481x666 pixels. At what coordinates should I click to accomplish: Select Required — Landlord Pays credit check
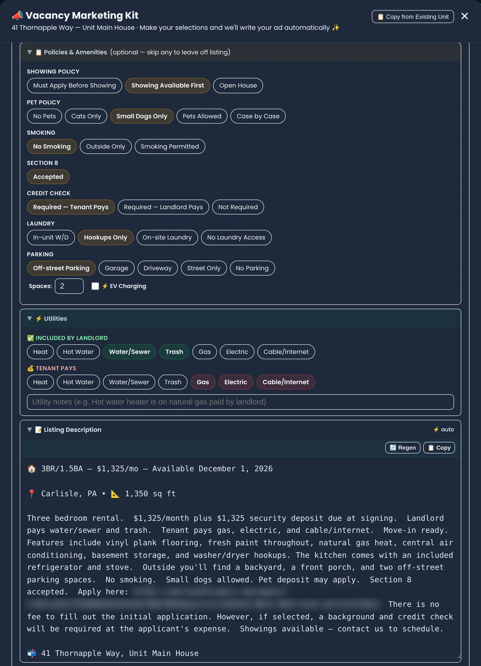[x=163, y=207]
